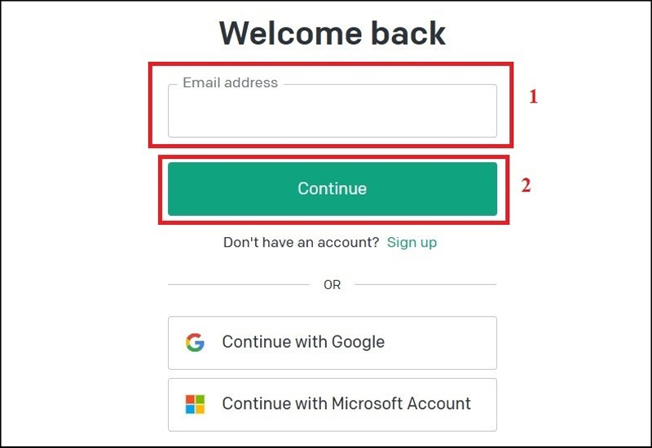
Task: Click the yellow square of Microsoft logo
Action: [x=200, y=410]
